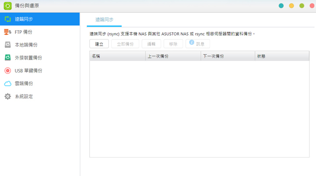Viewport: 316px width, 176px height.
Task: Sort by 狀態 column header
Action: (282, 56)
